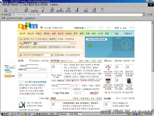Click the 다음다이렉트자동차보험 banner label

tap(96, 39)
